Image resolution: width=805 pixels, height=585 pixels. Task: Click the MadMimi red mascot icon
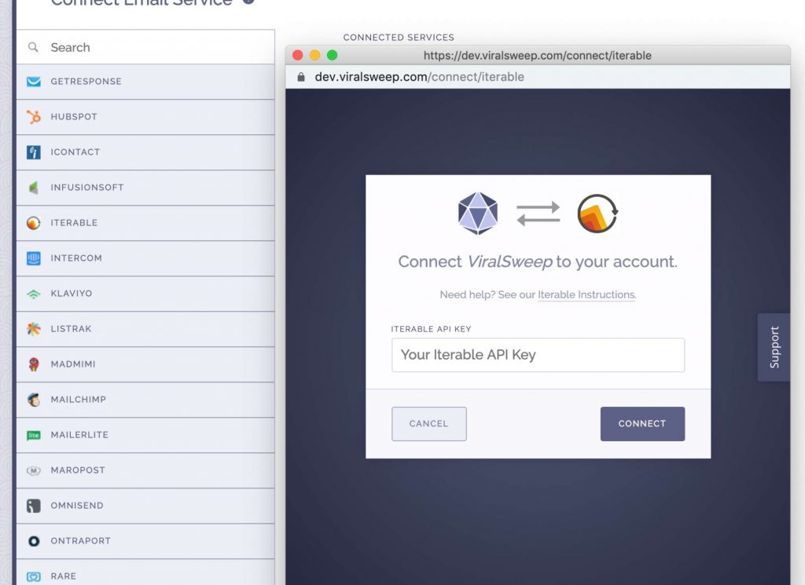click(x=33, y=364)
